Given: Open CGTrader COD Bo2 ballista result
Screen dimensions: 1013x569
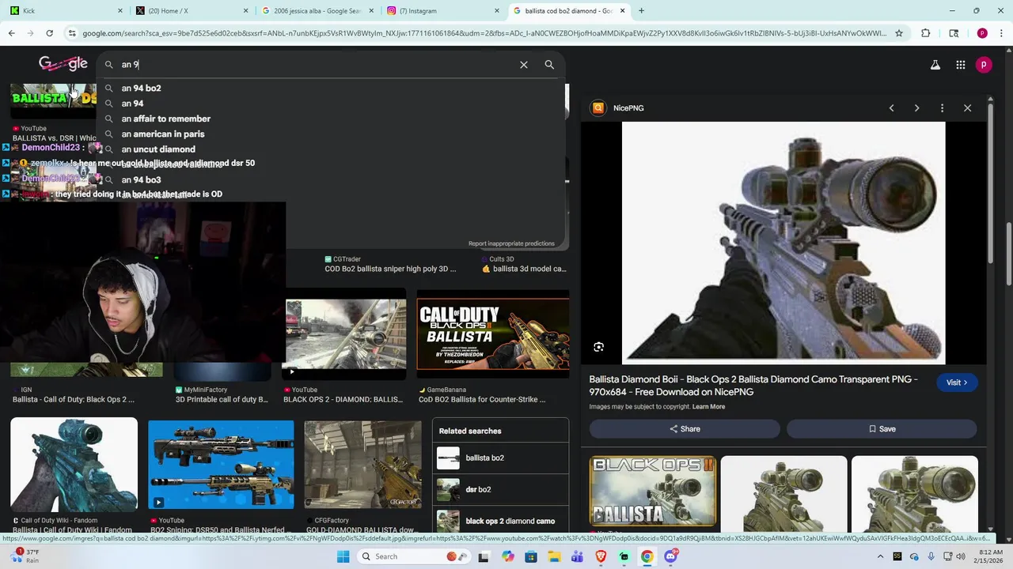Looking at the screenshot, I should click(390, 264).
